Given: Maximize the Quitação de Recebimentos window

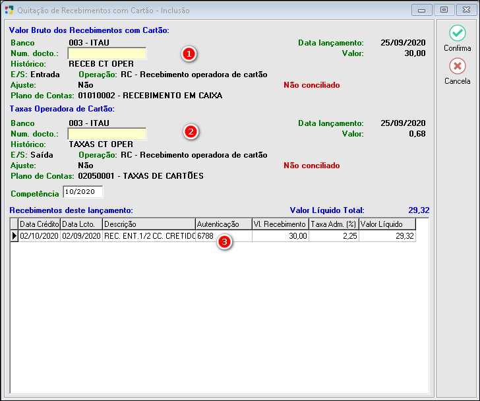Looking at the screenshot, I should pos(444,10).
